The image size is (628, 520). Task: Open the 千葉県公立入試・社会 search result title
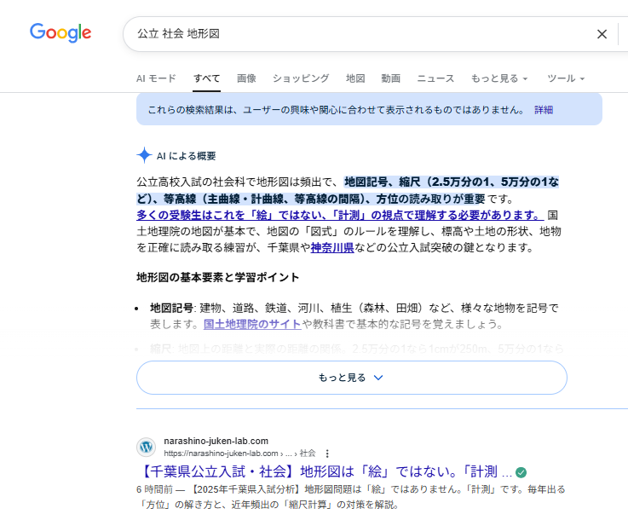point(325,472)
